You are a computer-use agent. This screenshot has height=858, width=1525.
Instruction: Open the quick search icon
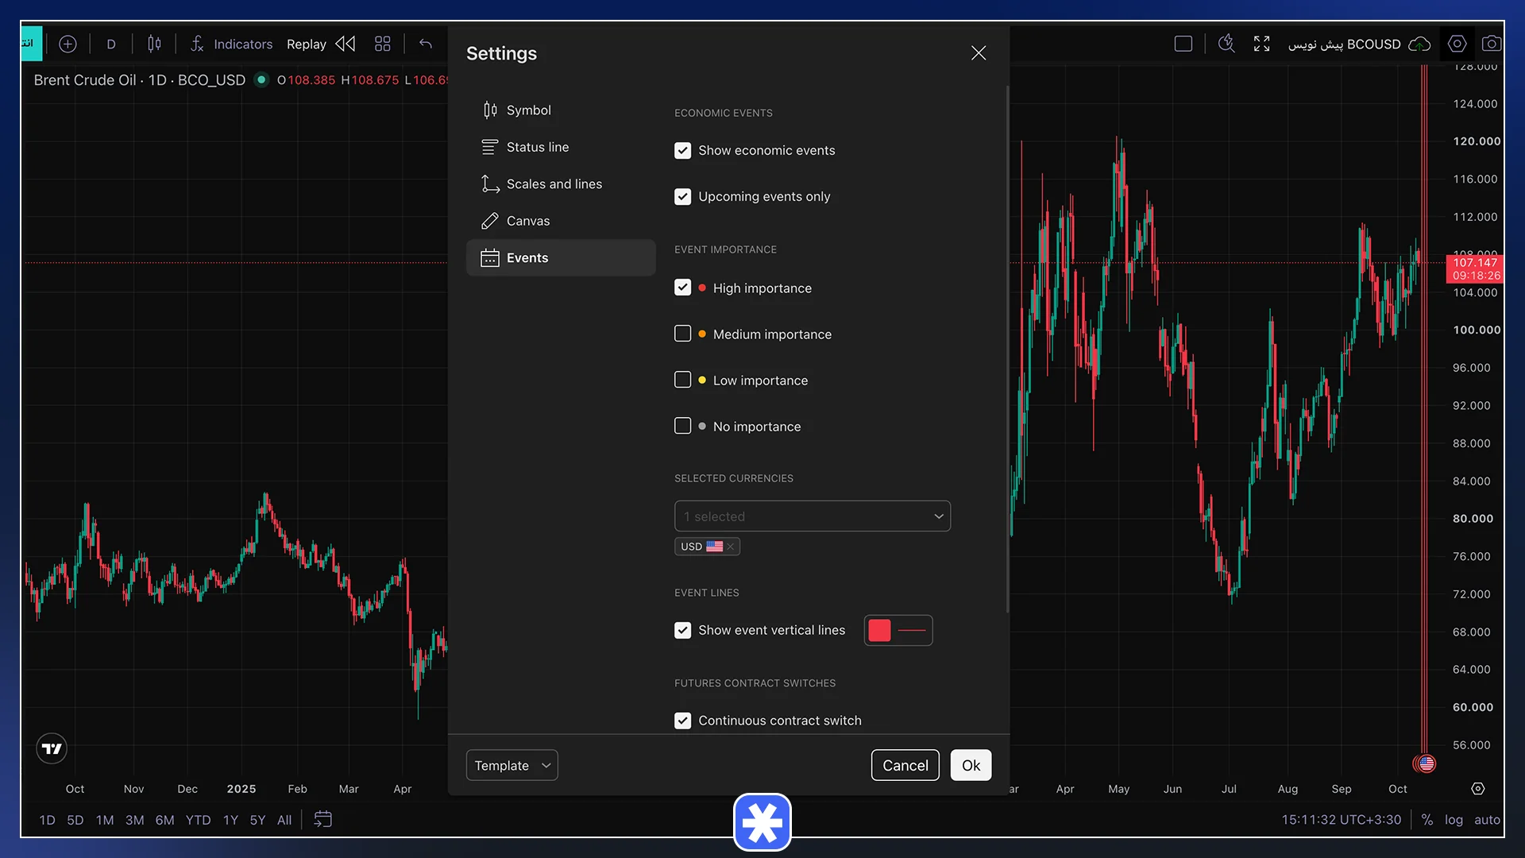pos(1226,44)
